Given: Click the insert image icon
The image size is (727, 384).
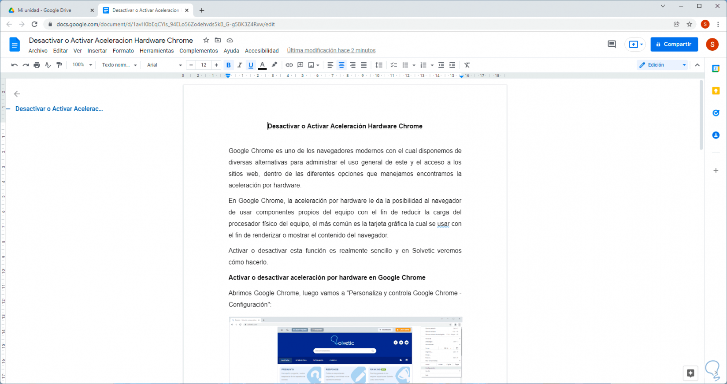Looking at the screenshot, I should pyautogui.click(x=311, y=65).
